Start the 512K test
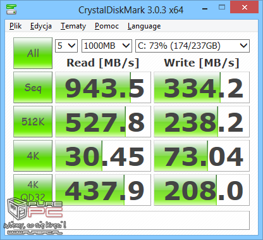Image resolution: width=263 pixels, height=240 pixels. (x=33, y=122)
